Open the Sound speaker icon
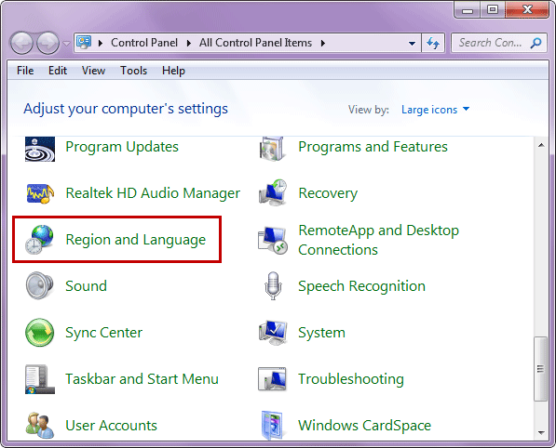 tap(39, 285)
